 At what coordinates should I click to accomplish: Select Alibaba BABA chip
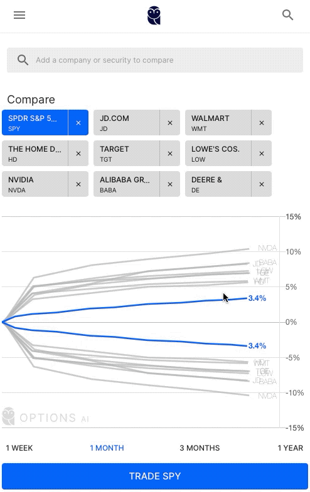point(126,184)
